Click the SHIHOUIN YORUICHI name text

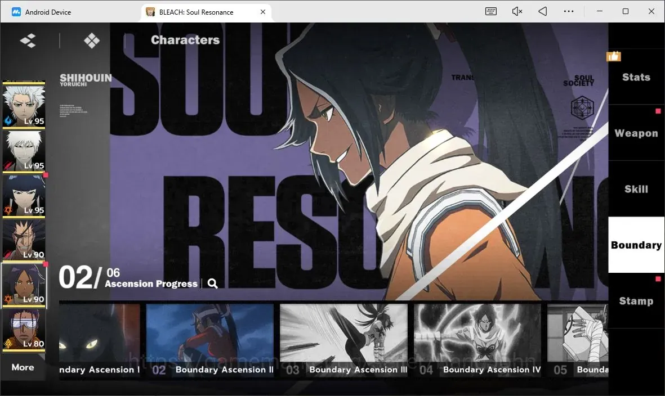(86, 80)
